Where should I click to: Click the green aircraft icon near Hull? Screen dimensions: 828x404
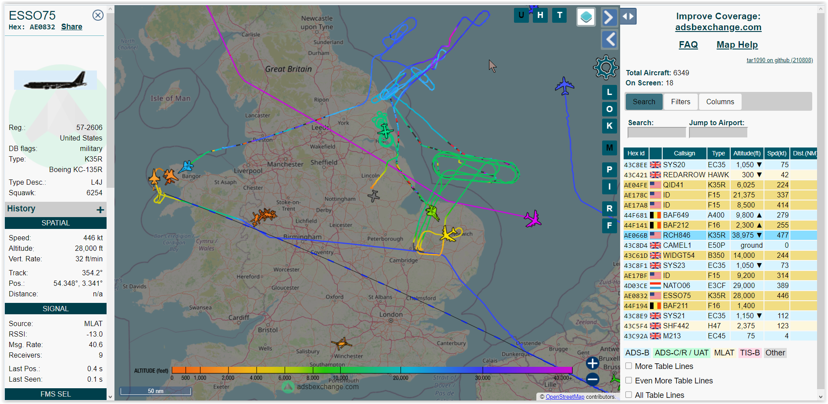click(385, 131)
